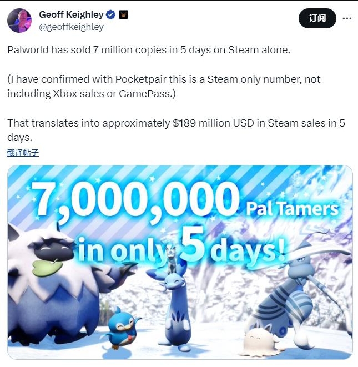Viewport: 358px width, 367px height.
Task: Click the large white furry Pal on left
Action: point(56,285)
